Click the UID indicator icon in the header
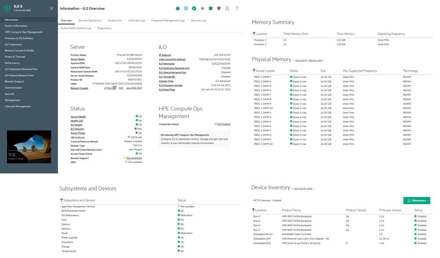 186,8
